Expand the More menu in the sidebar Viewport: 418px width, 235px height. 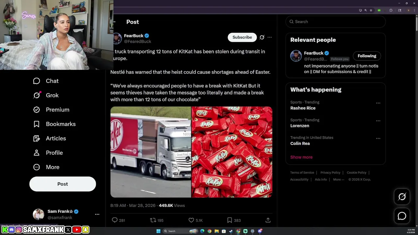click(x=46, y=167)
